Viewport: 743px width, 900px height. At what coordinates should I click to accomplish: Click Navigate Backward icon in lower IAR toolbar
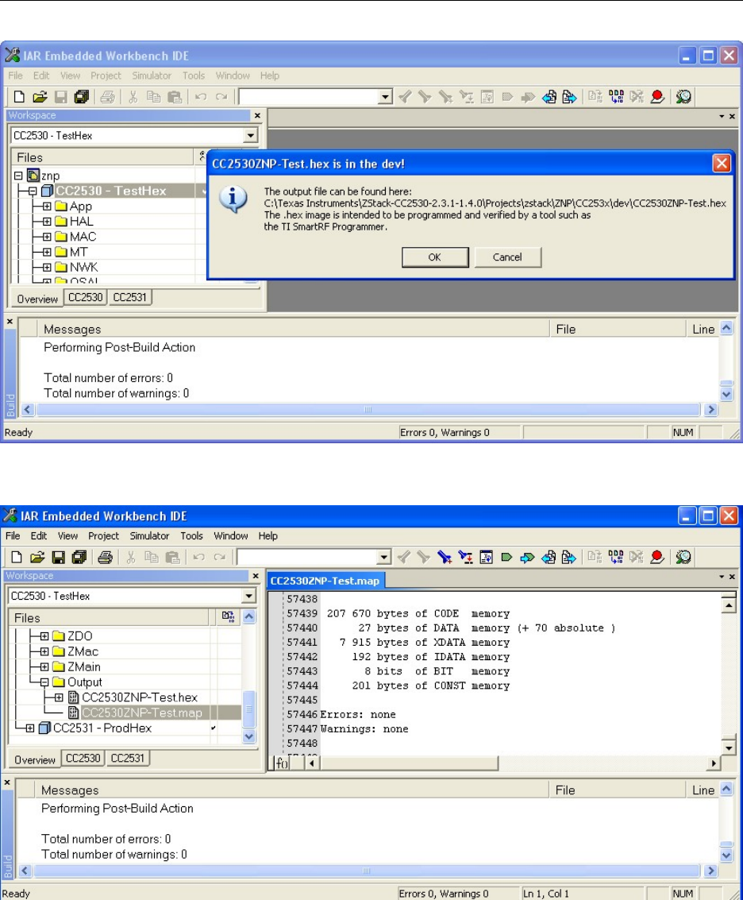pos(548,557)
